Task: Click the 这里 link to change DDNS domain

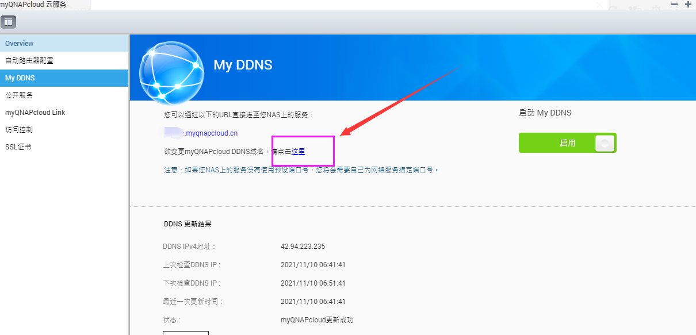Action: (298, 152)
